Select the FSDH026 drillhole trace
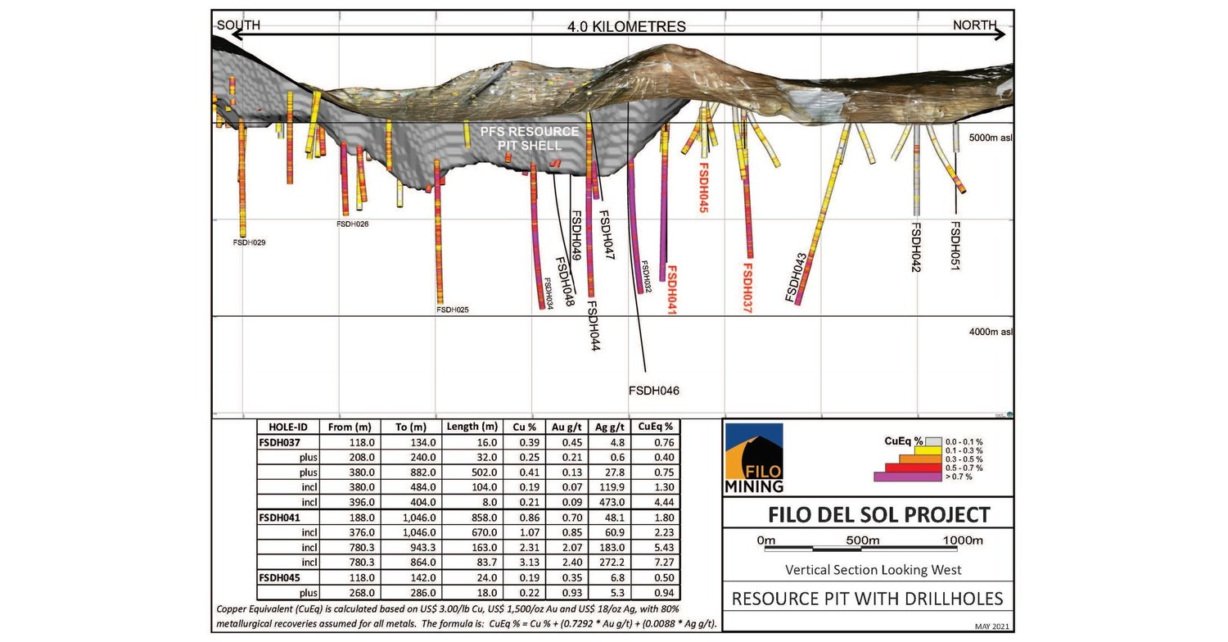Screen dimensions: 1228x642 344,176
